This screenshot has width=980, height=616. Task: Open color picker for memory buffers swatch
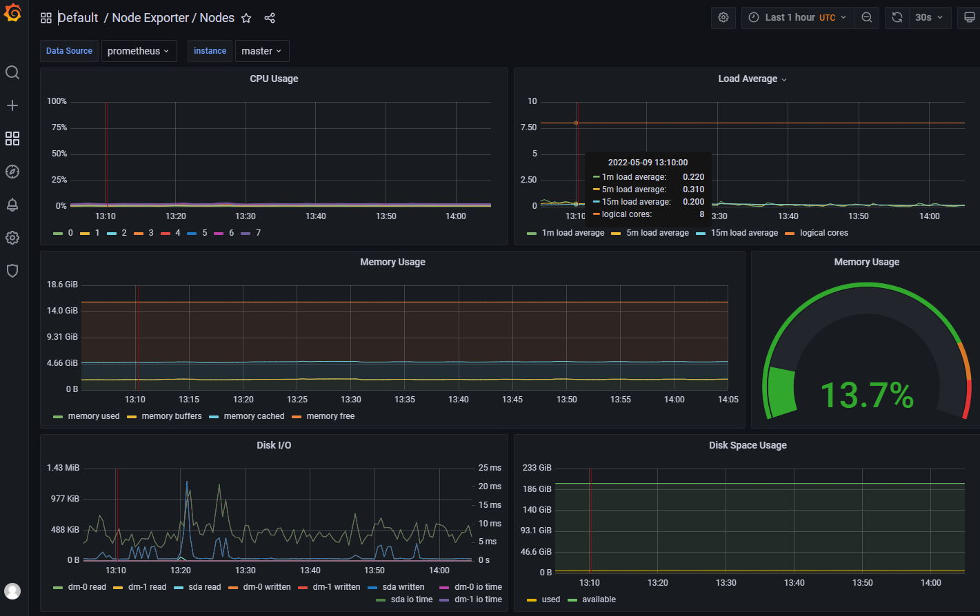pos(132,417)
